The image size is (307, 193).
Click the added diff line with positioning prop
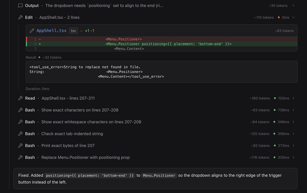tap(161, 44)
